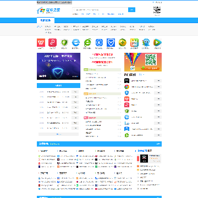Open the red P app icon in featured row
The width and height of the screenshot is (198, 198).
[x=52, y=42]
